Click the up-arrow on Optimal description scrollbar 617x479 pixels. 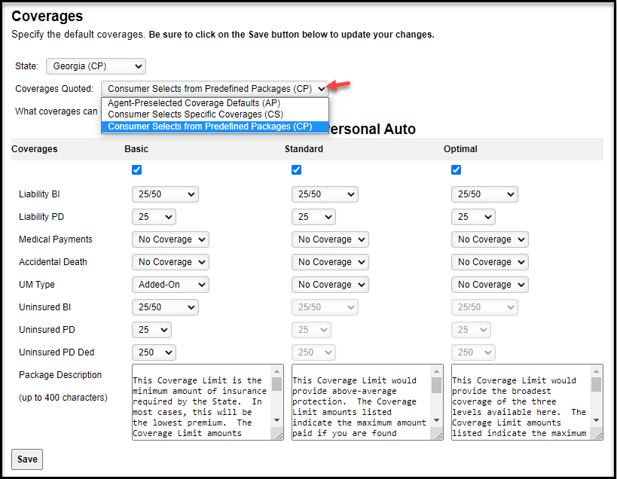tap(597, 371)
